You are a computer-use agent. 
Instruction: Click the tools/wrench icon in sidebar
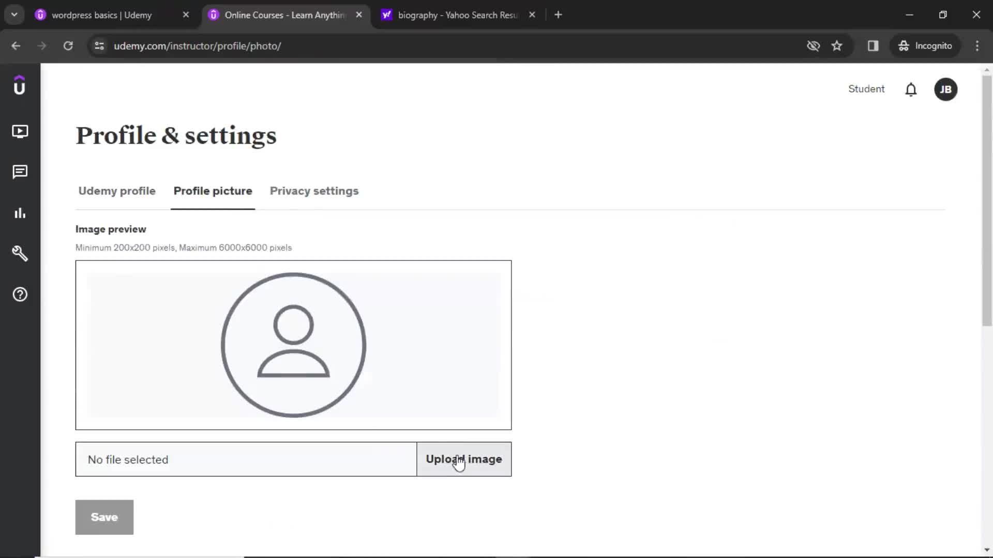click(20, 254)
